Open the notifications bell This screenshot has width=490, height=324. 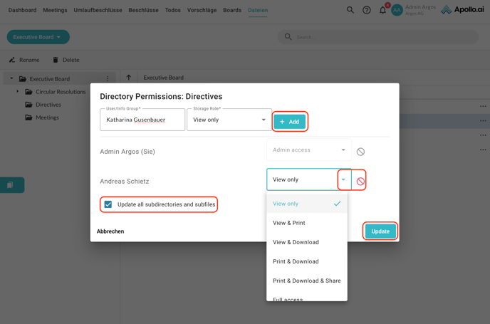(x=382, y=10)
